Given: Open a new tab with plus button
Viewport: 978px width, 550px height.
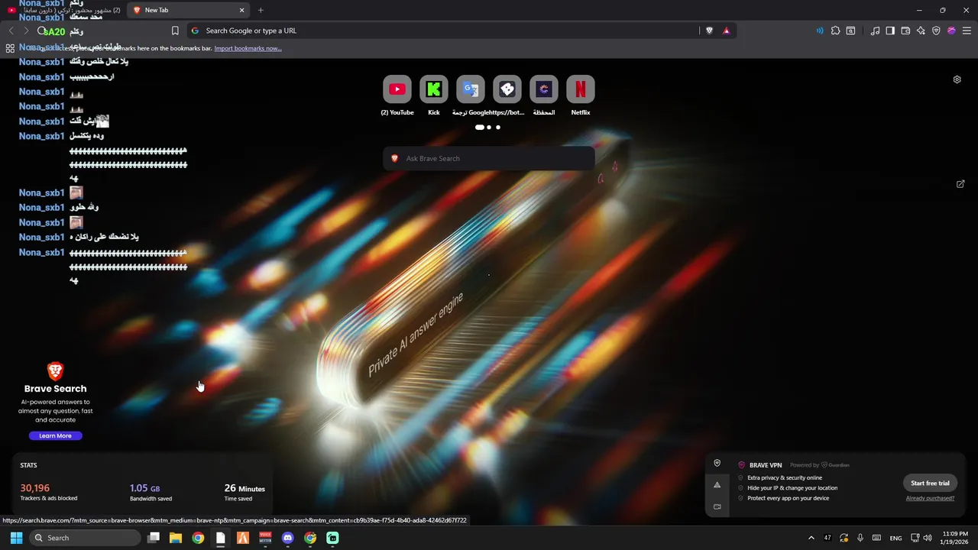Looking at the screenshot, I should (x=261, y=10).
